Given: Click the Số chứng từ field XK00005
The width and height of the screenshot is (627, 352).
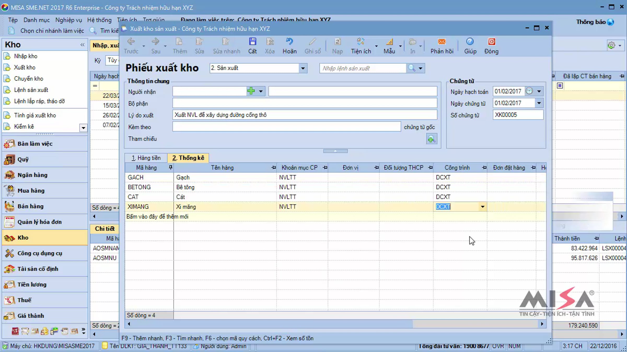Looking at the screenshot, I should point(518,115).
